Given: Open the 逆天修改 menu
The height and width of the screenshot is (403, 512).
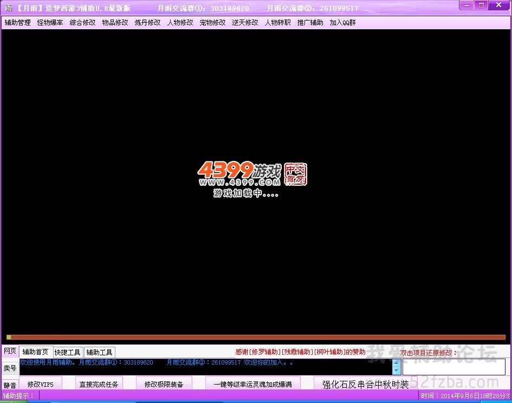Looking at the screenshot, I should [245, 23].
